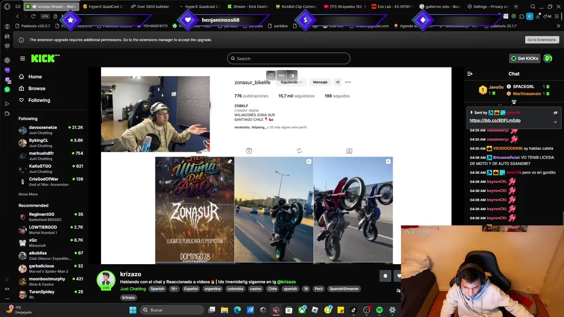Open a new browser tab

tap(516, 7)
